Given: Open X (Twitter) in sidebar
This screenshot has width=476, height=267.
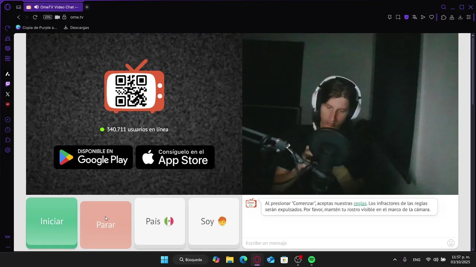Looking at the screenshot, I should pos(7,94).
